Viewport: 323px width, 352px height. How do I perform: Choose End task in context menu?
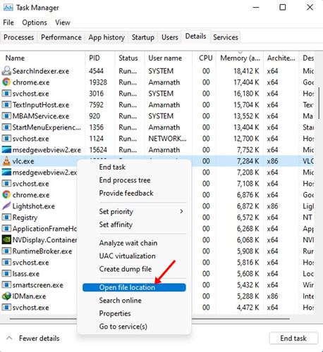[x=112, y=167]
